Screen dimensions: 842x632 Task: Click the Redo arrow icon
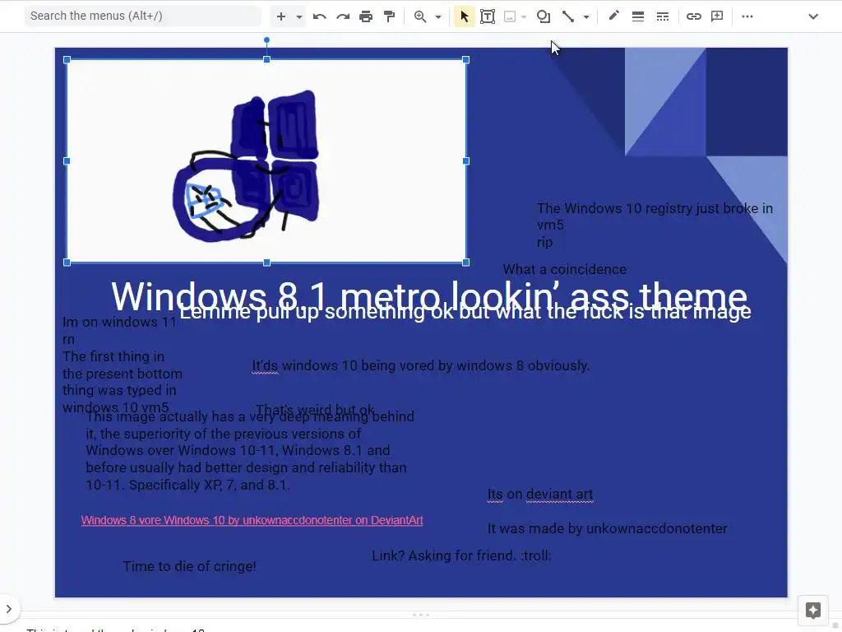point(343,16)
